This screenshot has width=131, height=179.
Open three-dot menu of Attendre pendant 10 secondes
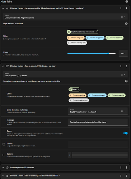point(126,168)
